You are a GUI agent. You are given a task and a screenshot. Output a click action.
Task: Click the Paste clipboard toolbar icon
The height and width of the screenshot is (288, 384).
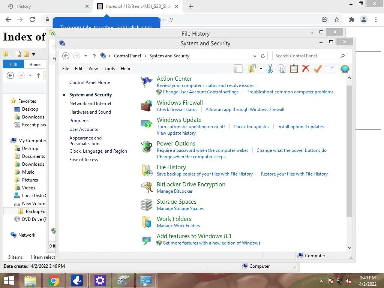(x=294, y=69)
